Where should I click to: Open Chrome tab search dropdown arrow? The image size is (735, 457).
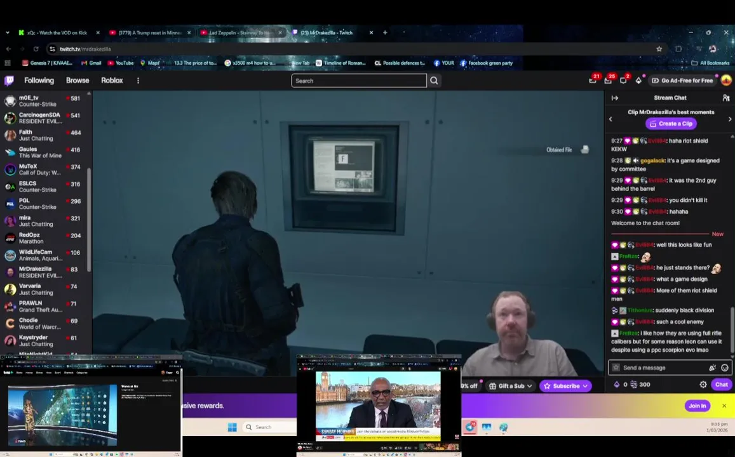click(7, 33)
